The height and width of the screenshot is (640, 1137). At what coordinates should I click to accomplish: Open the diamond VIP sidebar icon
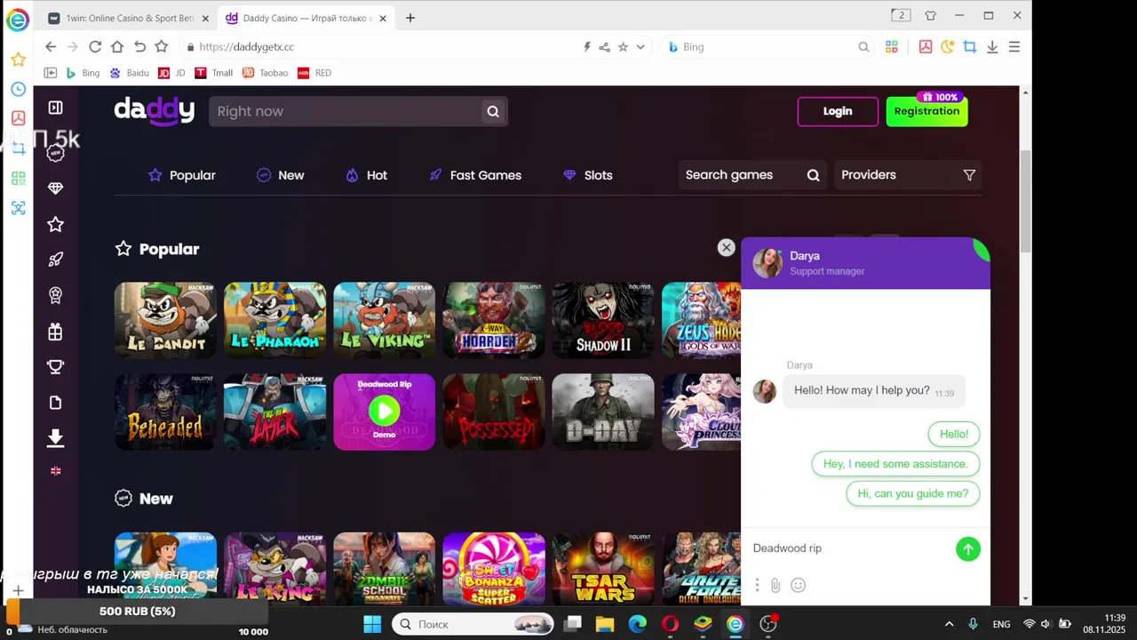point(55,188)
